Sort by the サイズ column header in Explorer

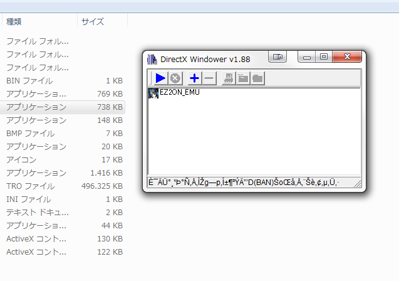point(102,22)
